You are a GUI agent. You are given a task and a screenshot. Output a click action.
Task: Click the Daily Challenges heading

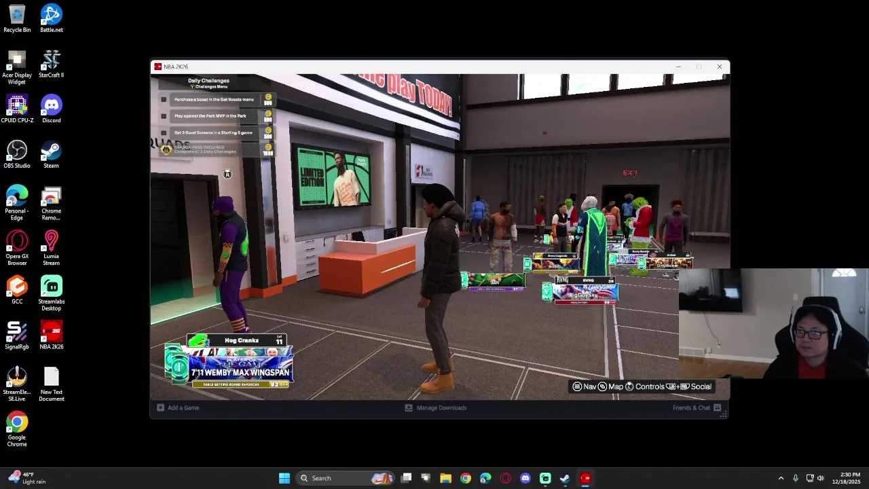click(x=208, y=80)
